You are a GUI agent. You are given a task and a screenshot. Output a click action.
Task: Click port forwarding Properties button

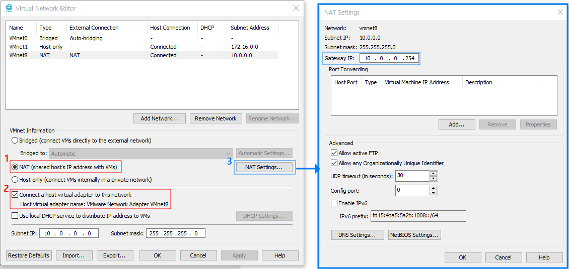[x=538, y=124]
